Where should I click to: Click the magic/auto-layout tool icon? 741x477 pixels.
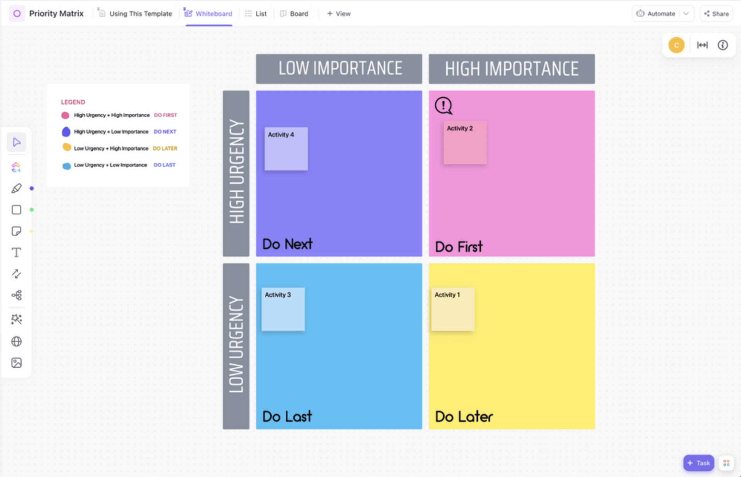pos(17,319)
